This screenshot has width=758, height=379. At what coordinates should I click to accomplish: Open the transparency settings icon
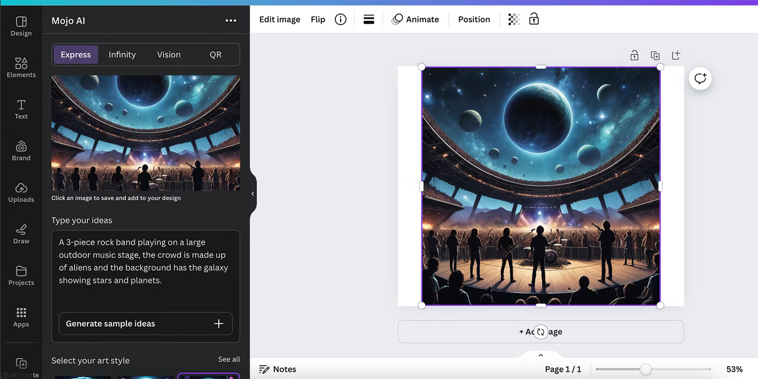[513, 19]
